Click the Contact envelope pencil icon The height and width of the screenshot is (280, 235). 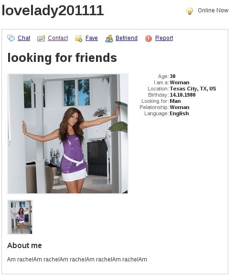[x=41, y=38]
